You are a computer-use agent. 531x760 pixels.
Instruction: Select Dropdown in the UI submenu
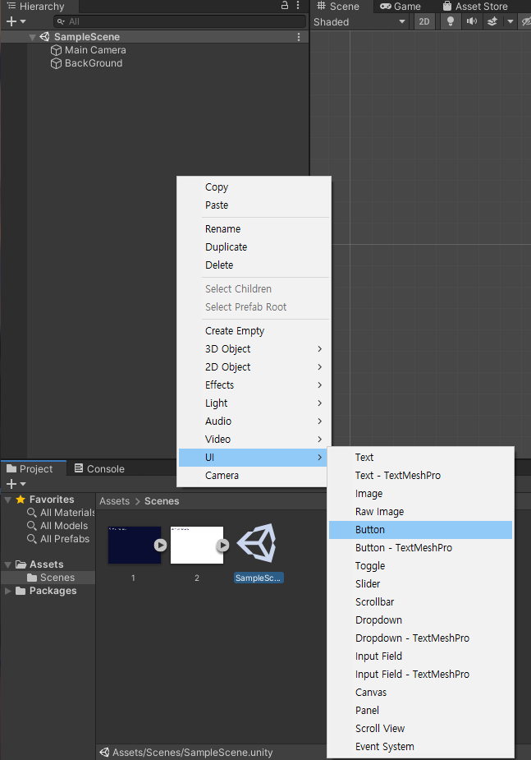420,620
